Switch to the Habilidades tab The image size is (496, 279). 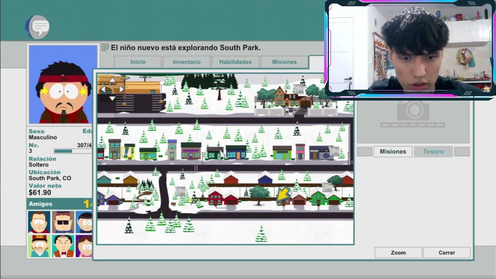[236, 62]
